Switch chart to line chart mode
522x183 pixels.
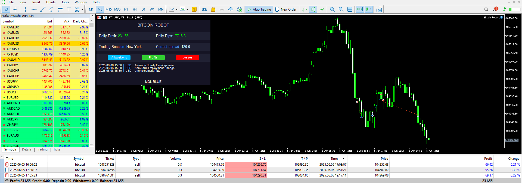[322, 9]
